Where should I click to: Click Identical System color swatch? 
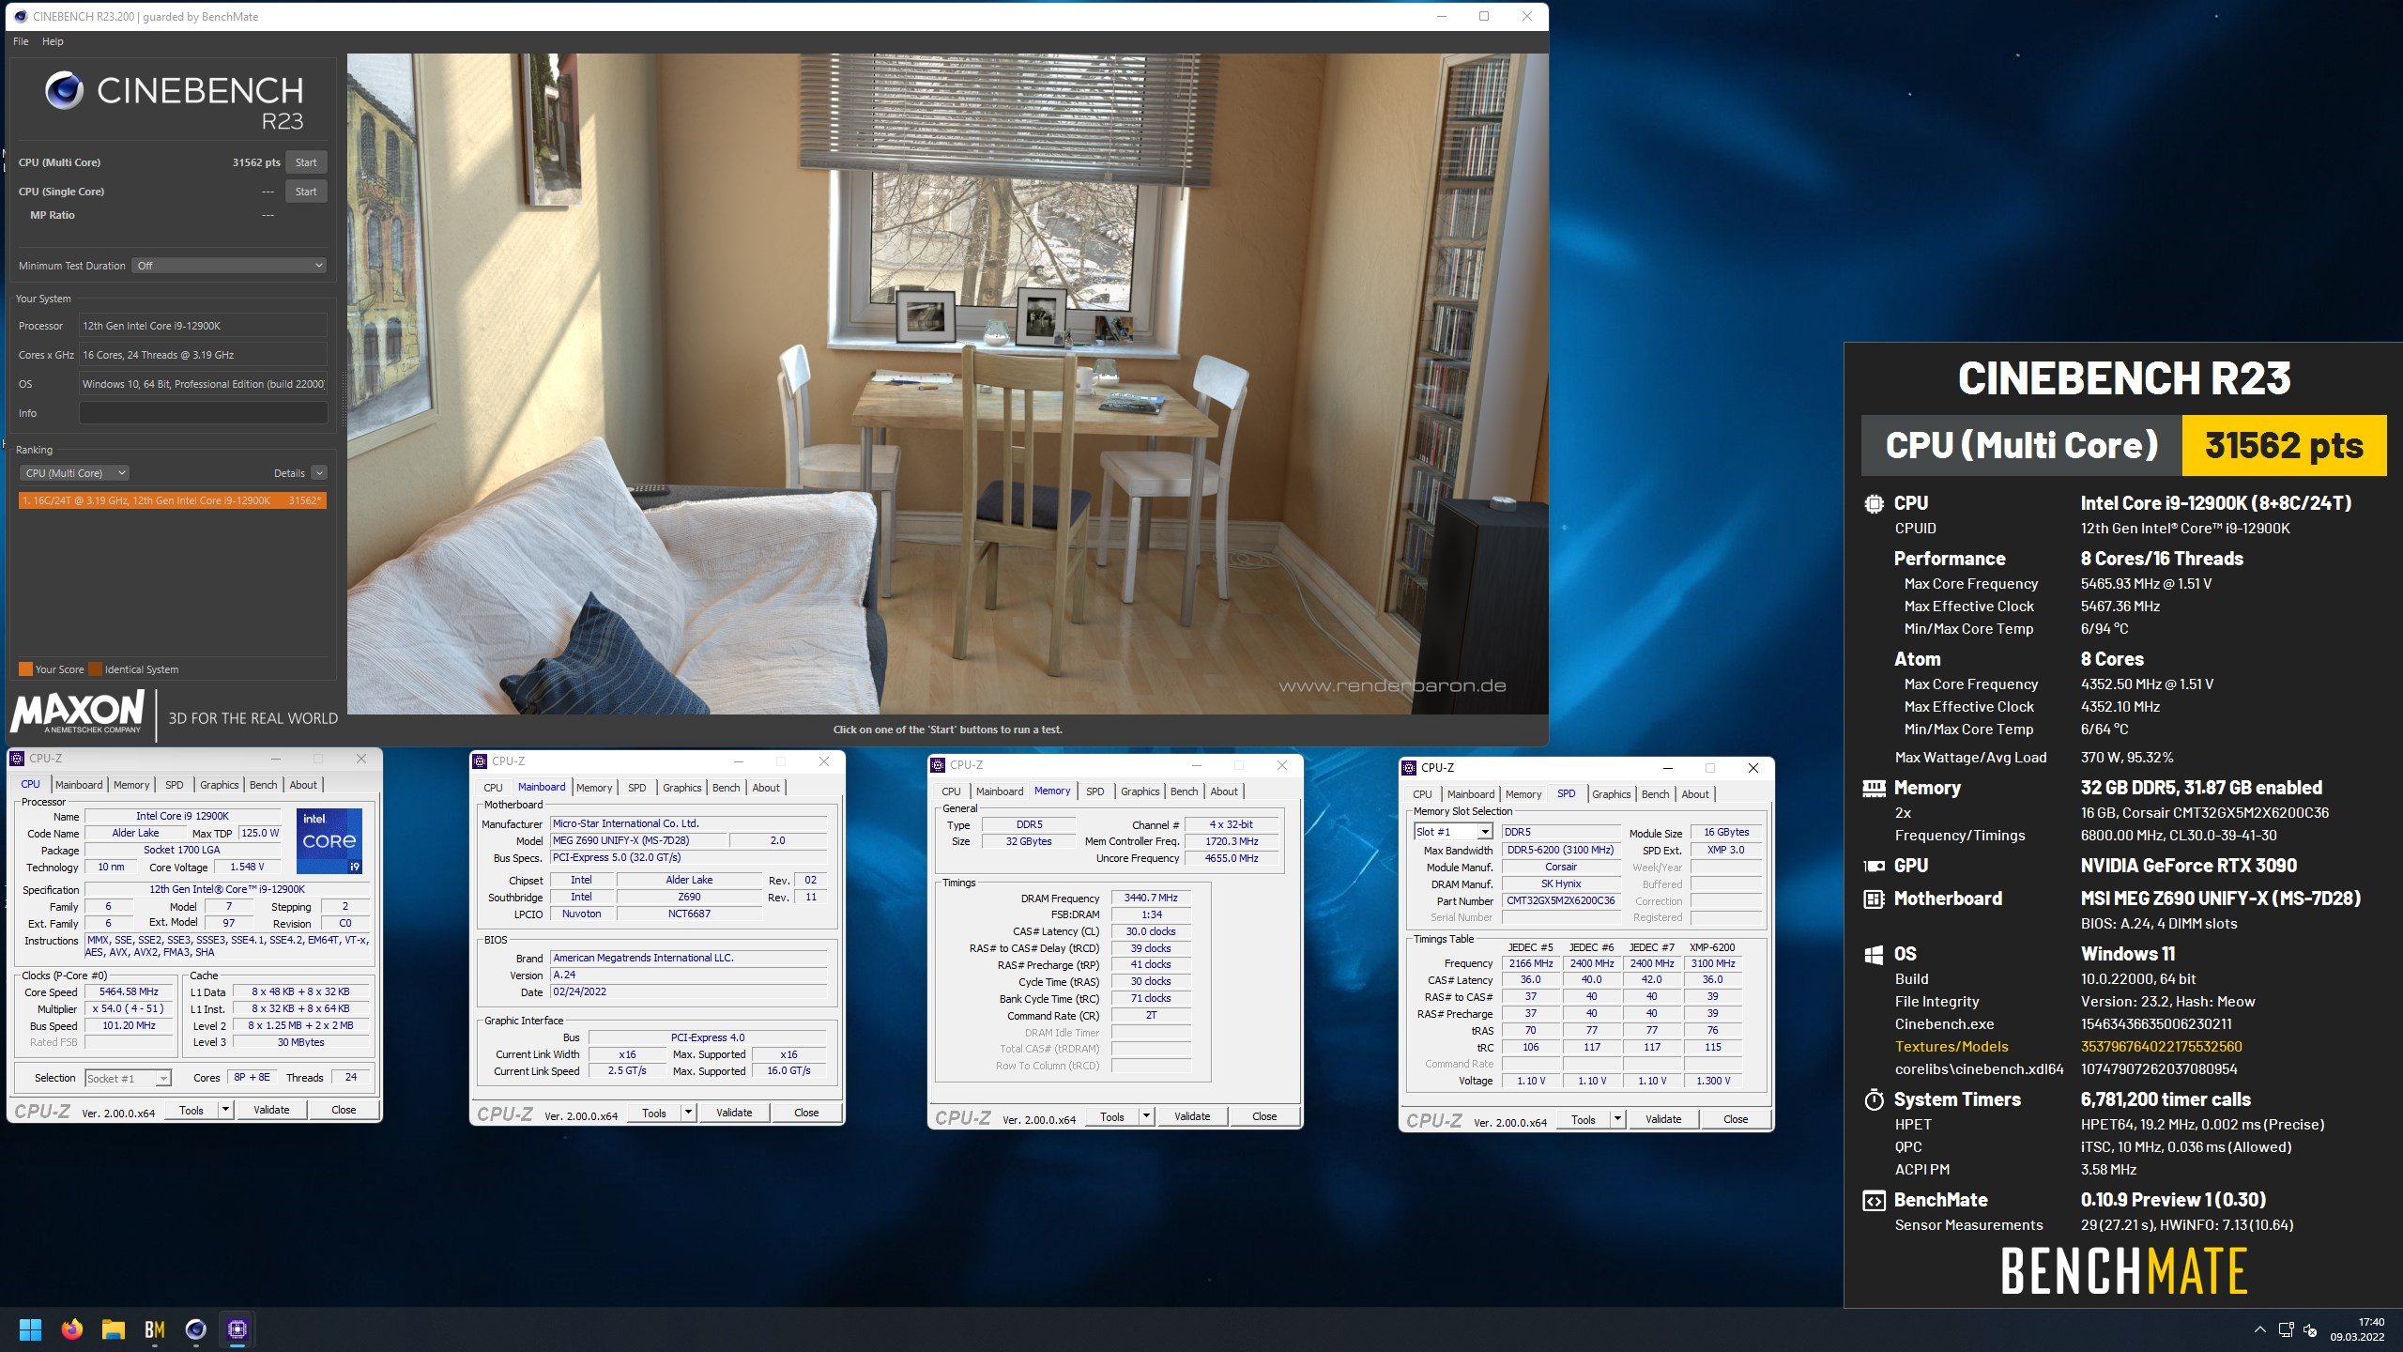(95, 669)
